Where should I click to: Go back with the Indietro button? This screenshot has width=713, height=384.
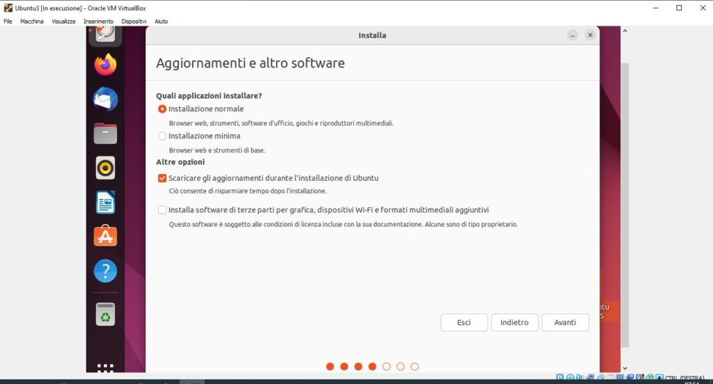(x=515, y=322)
